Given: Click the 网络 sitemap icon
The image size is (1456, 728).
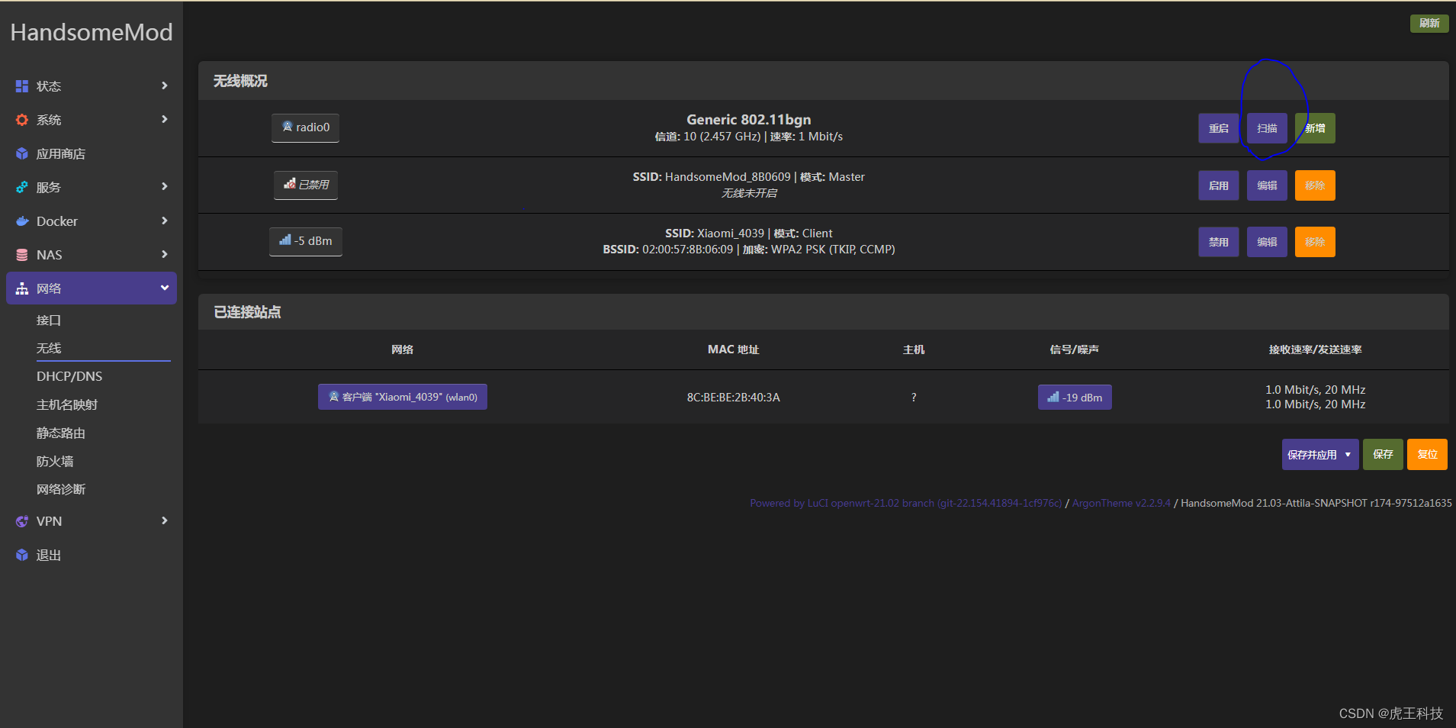Looking at the screenshot, I should pyautogui.click(x=22, y=288).
